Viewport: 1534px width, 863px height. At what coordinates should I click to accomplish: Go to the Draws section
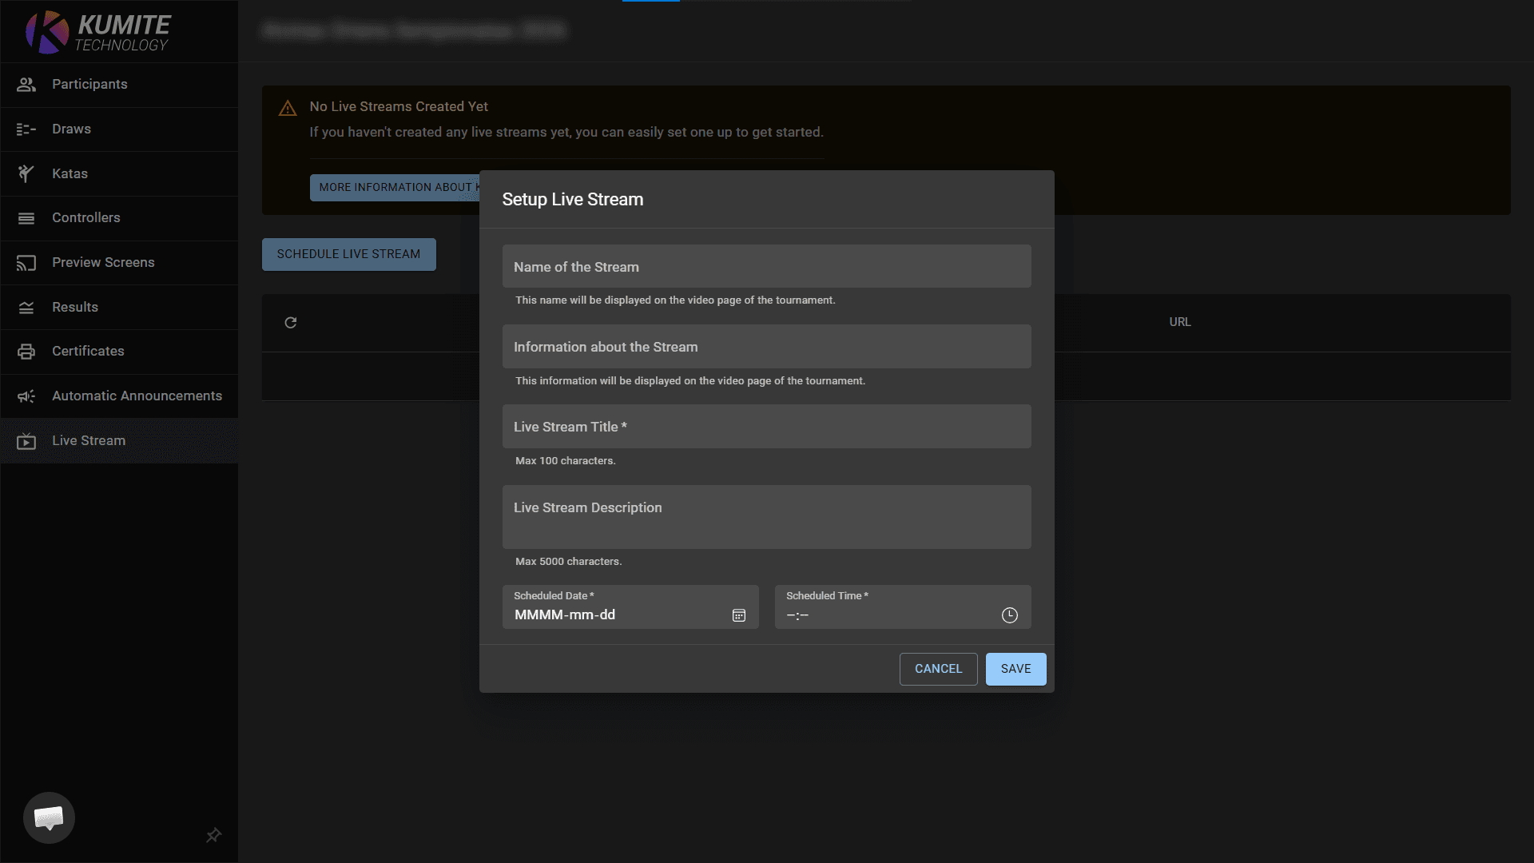coord(71,129)
